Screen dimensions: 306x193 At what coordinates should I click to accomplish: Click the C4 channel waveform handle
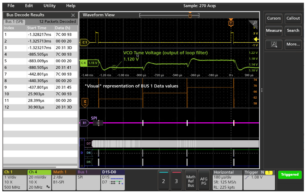point(84,63)
